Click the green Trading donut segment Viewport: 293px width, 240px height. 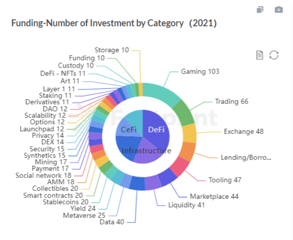[x=184, y=113]
